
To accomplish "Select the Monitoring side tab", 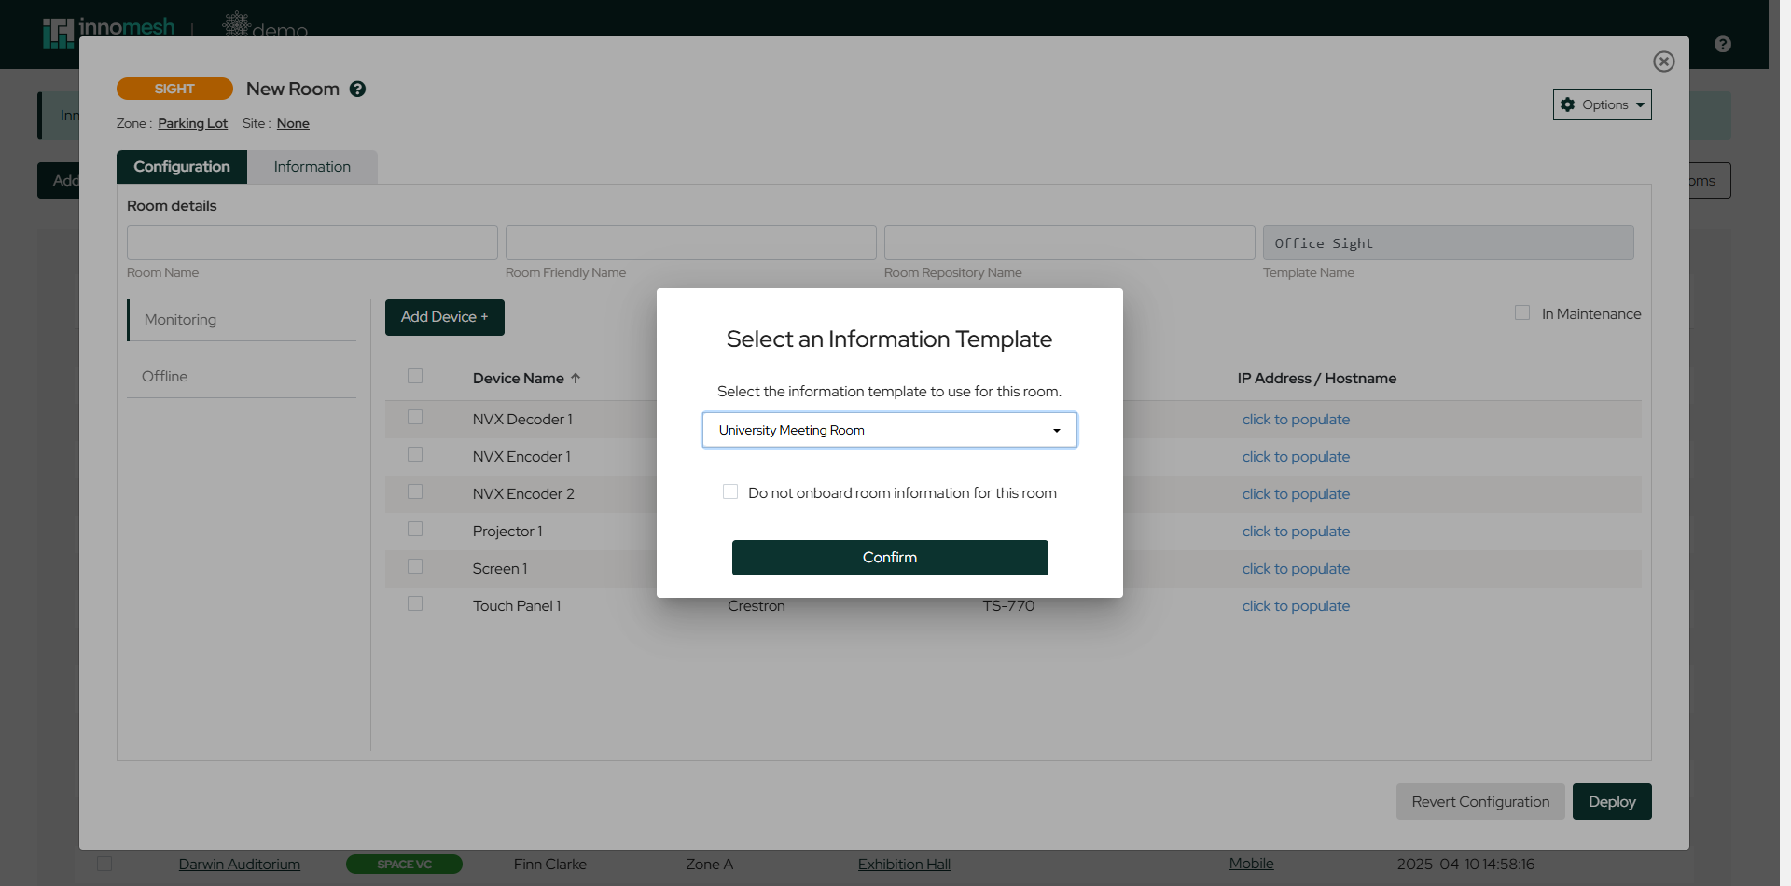I will (x=242, y=320).
